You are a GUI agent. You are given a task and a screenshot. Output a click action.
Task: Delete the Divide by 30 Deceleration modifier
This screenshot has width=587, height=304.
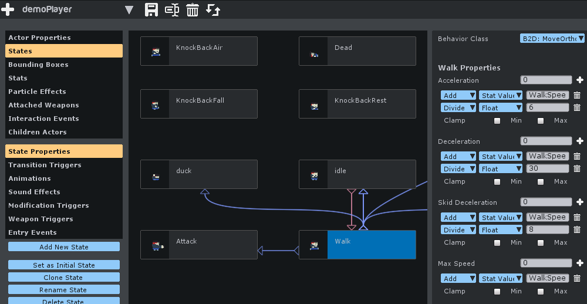(x=577, y=169)
